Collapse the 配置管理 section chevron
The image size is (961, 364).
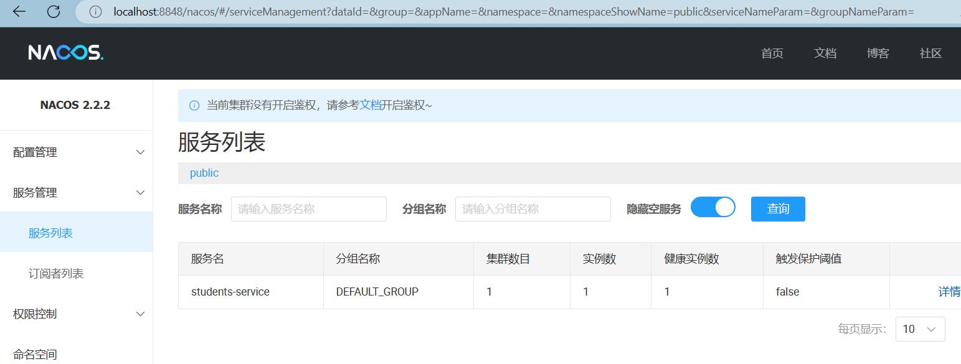pyautogui.click(x=141, y=151)
